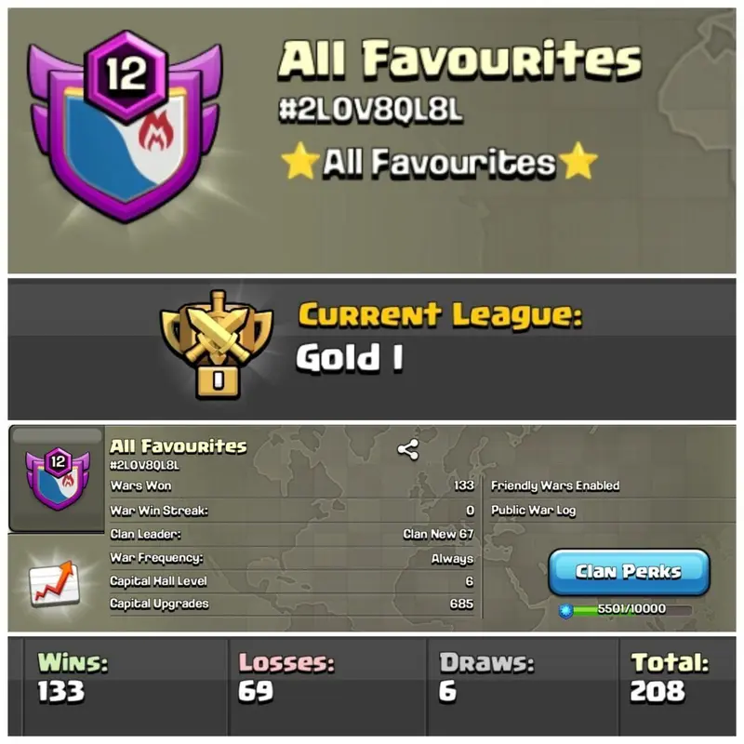744x744 pixels.
Task: Click the Friendly Wars Enabled label
Action: point(555,485)
